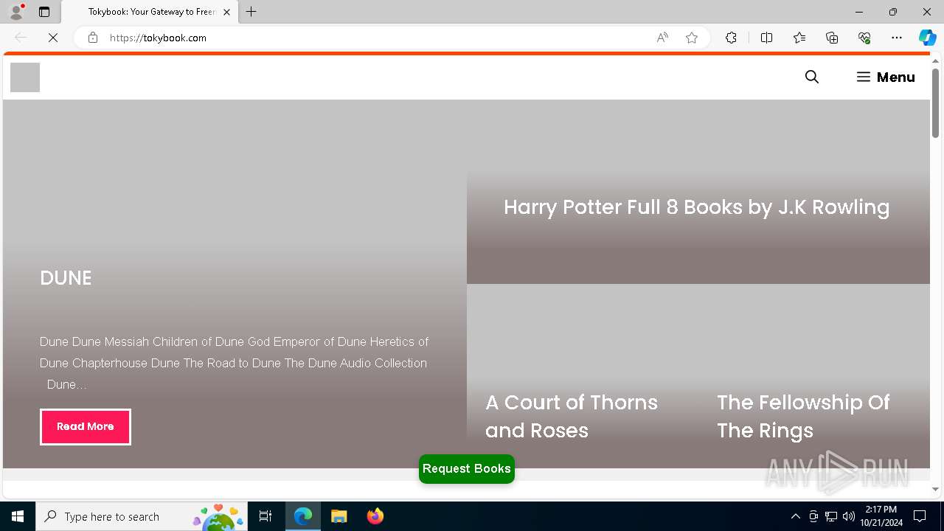Open File Explorer from taskbar

click(x=339, y=516)
